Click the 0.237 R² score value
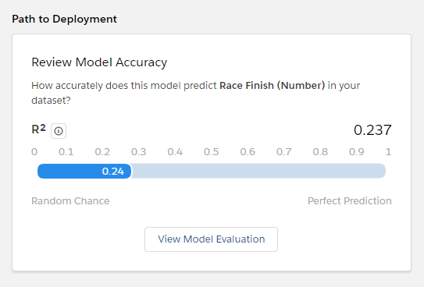This screenshot has height=287, width=424. pos(372,130)
